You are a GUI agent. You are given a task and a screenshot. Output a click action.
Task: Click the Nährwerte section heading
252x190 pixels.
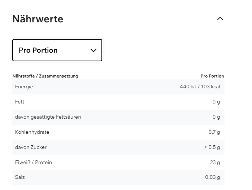pyautogui.click(x=38, y=19)
